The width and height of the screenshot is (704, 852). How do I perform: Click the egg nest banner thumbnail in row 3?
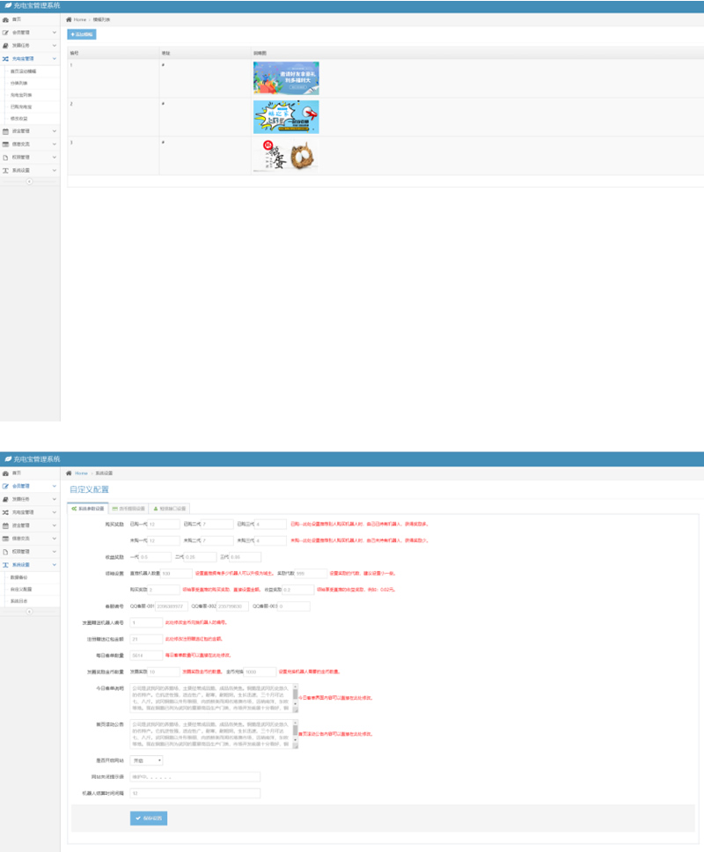click(285, 155)
